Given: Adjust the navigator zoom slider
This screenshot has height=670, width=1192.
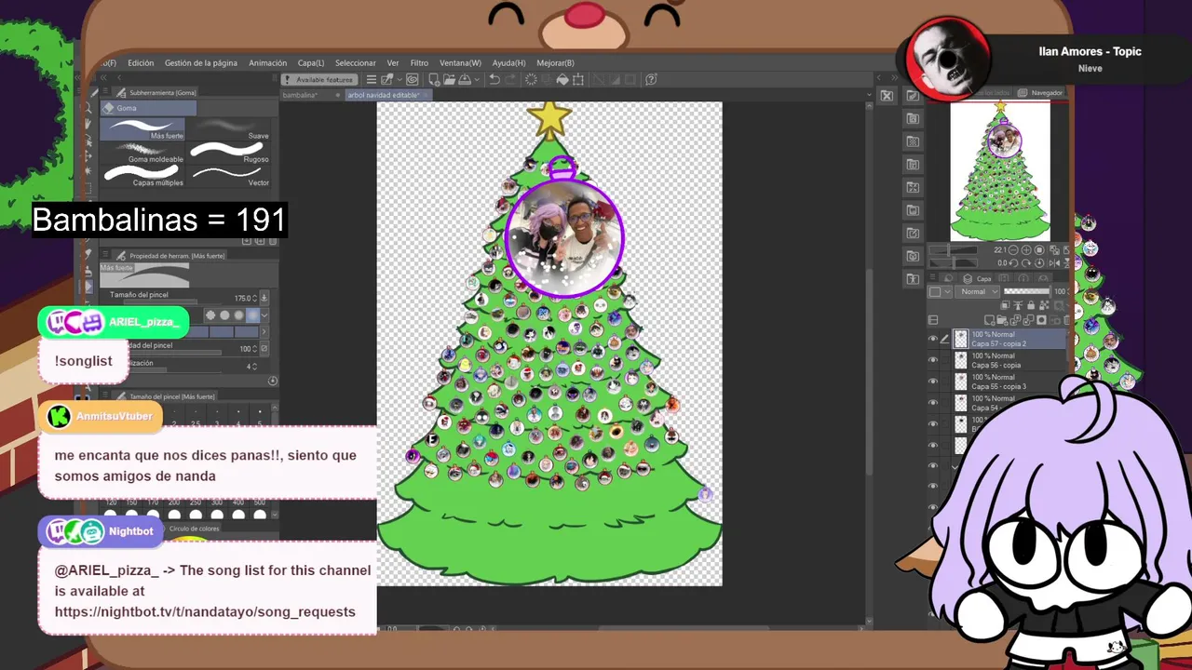Looking at the screenshot, I should click(x=953, y=250).
